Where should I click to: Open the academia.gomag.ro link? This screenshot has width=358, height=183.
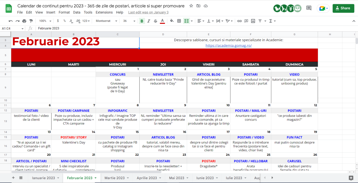[229, 45]
